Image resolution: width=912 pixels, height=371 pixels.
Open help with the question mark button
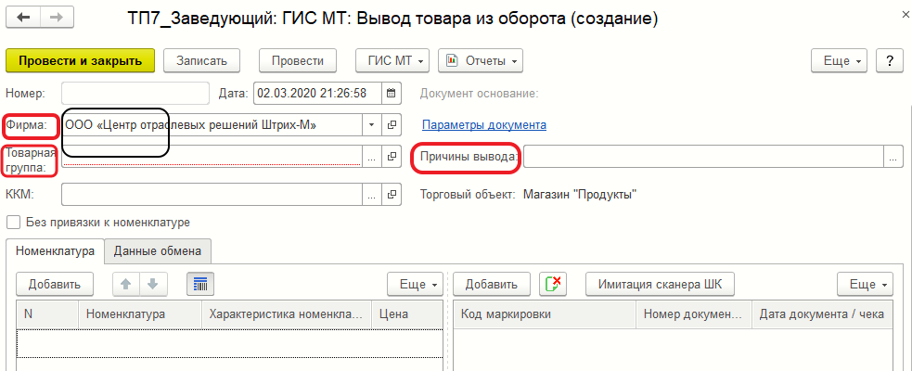tap(890, 60)
